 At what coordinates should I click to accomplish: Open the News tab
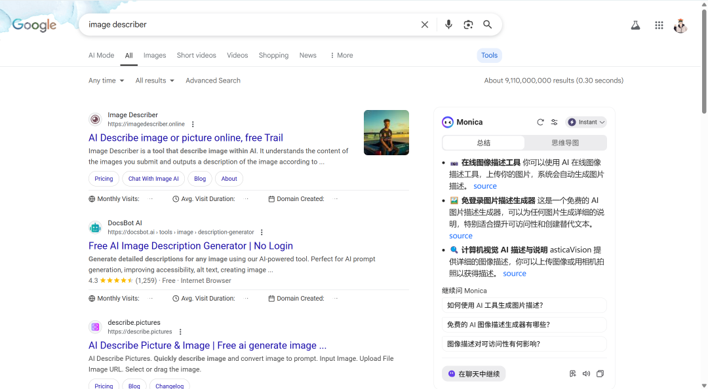tap(308, 55)
